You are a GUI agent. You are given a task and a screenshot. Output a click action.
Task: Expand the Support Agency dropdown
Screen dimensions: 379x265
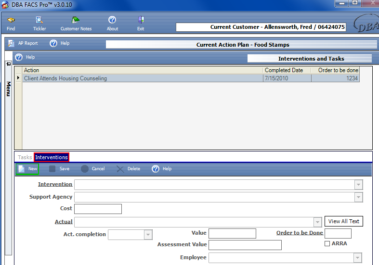coord(358,197)
